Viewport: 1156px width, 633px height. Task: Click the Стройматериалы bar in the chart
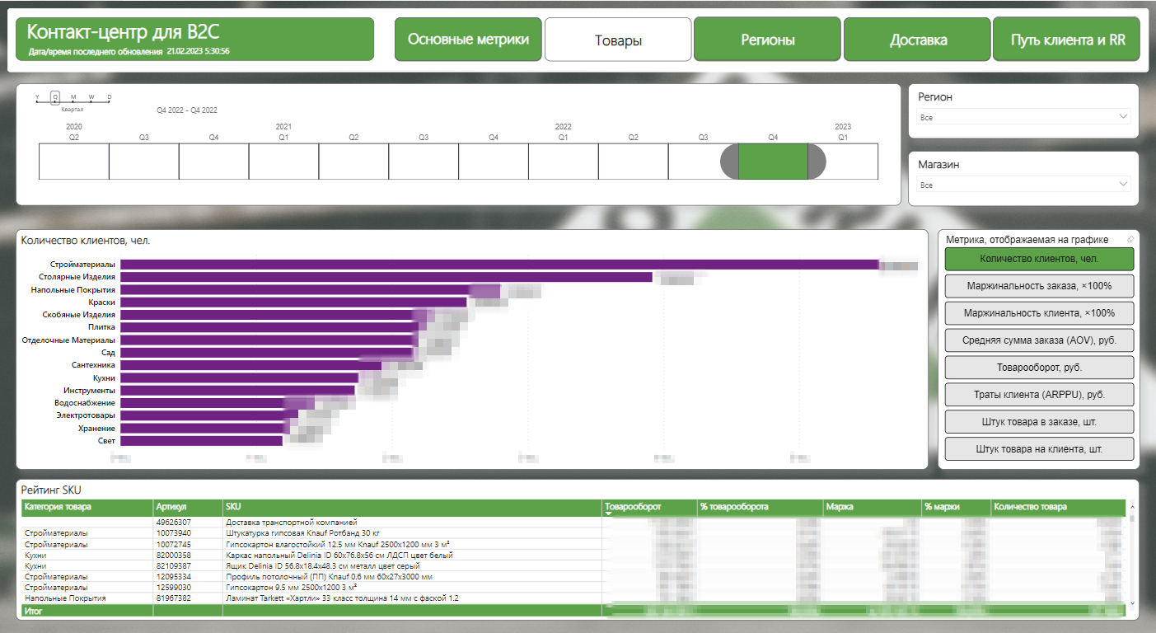click(499, 264)
